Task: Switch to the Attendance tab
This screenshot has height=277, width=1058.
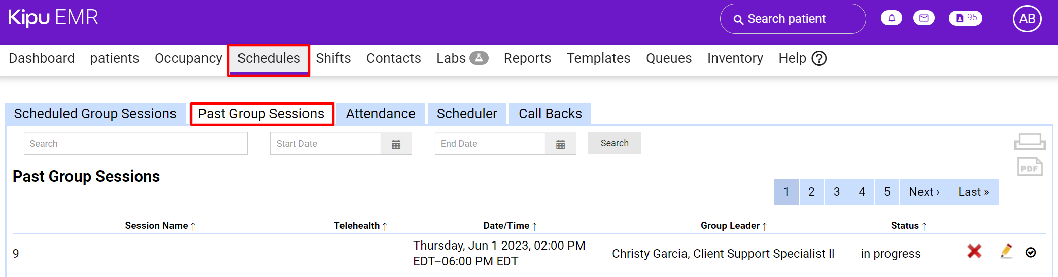Action: point(381,114)
